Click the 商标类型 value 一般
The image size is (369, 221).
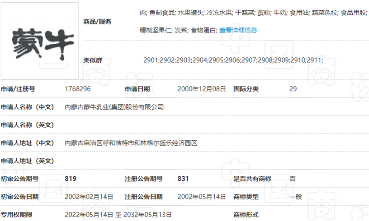(x=295, y=197)
